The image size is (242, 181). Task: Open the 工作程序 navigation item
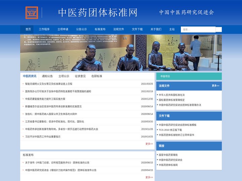click(44, 29)
